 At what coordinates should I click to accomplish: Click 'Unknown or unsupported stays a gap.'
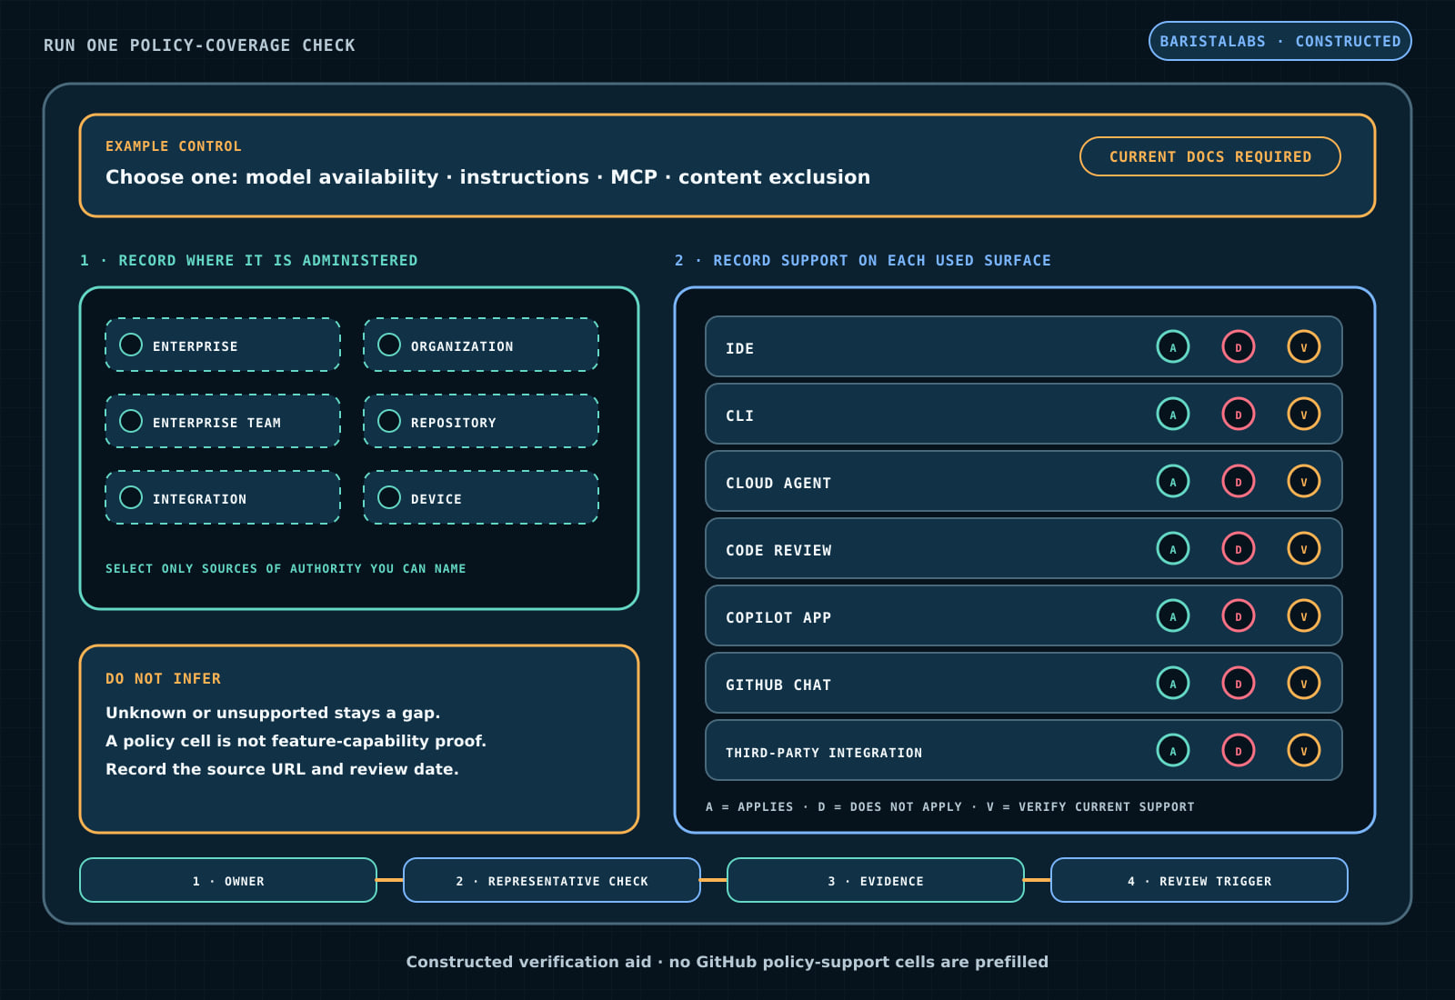pos(273,713)
